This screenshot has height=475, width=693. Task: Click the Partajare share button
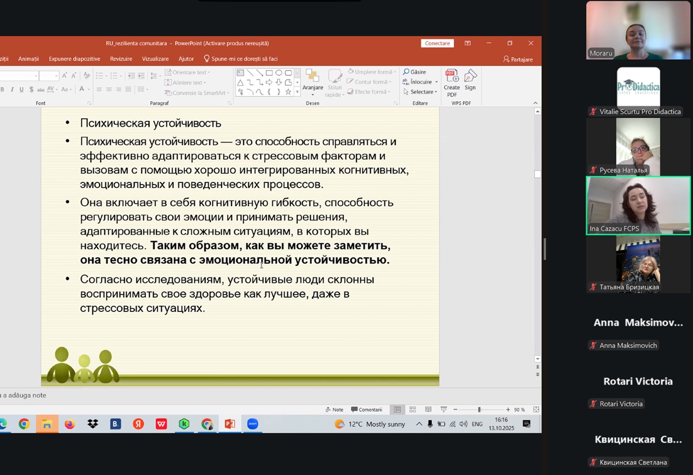(518, 59)
